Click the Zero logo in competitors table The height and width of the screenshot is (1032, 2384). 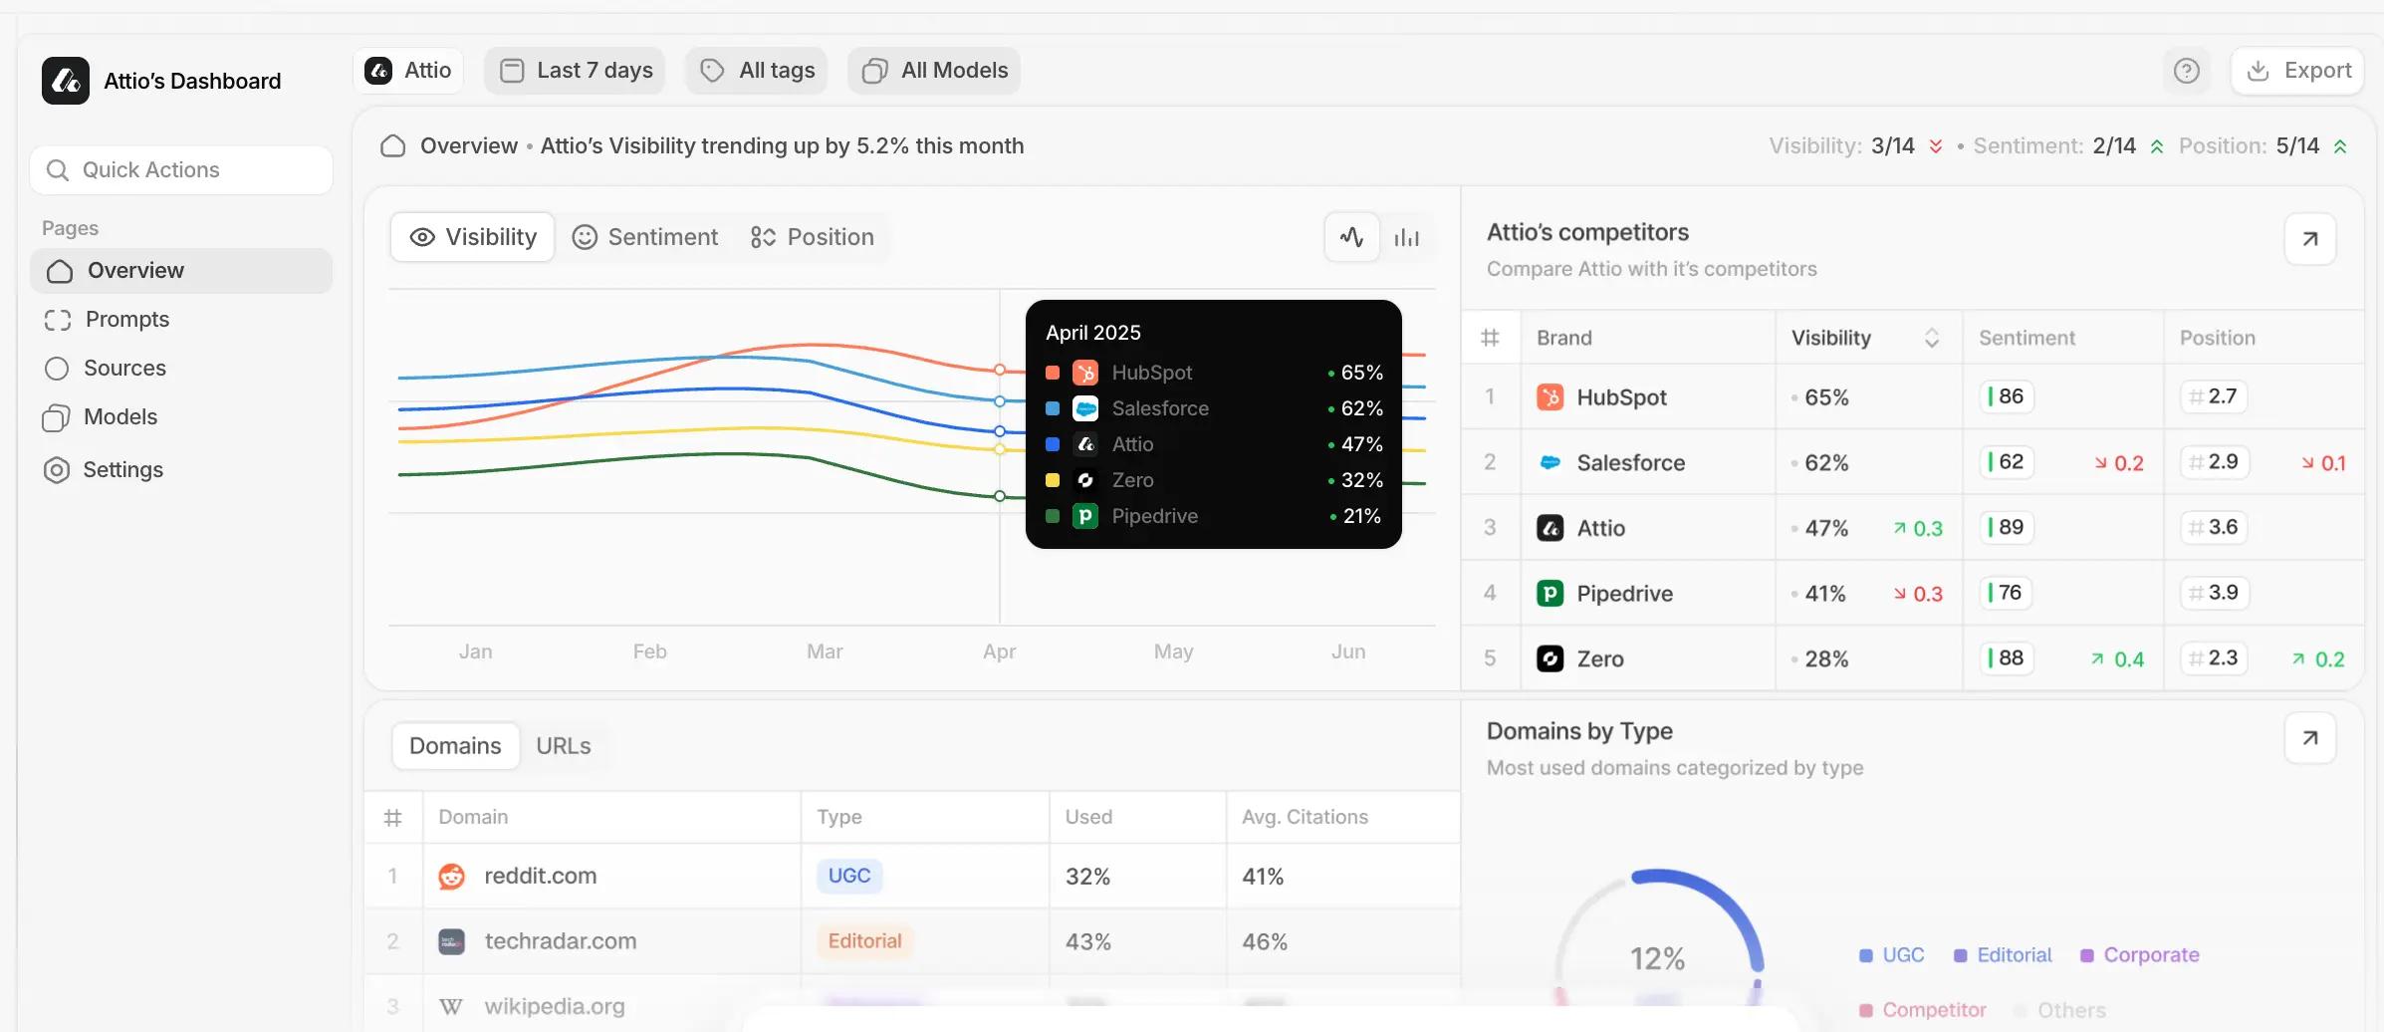point(1550,658)
